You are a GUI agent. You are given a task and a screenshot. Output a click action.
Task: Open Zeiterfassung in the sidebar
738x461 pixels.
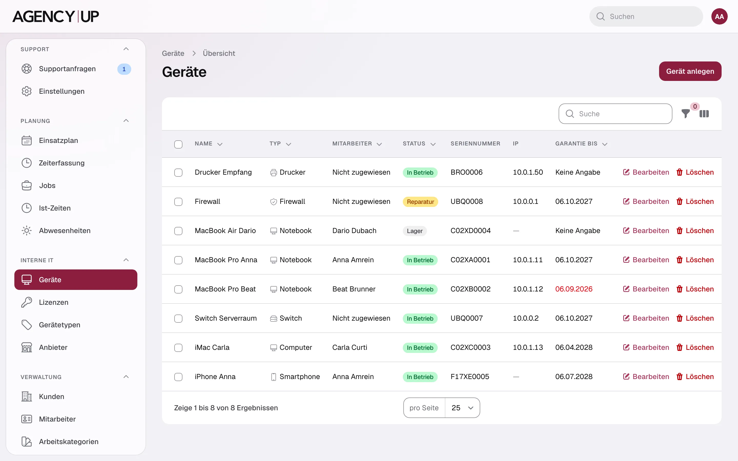point(76,163)
